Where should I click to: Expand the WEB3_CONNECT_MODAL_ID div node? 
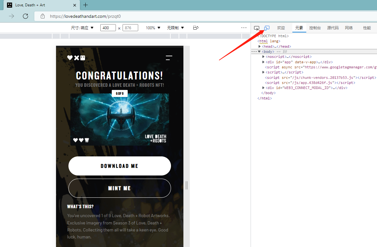tap(263, 88)
